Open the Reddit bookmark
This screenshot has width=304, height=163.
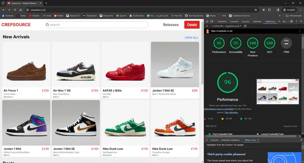(59, 16)
